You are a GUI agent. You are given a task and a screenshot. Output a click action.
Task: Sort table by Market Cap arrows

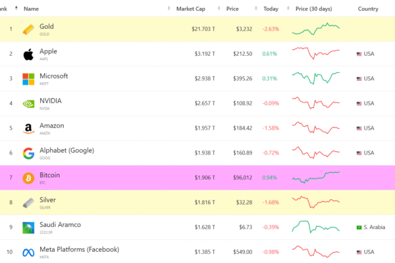tap(219, 9)
